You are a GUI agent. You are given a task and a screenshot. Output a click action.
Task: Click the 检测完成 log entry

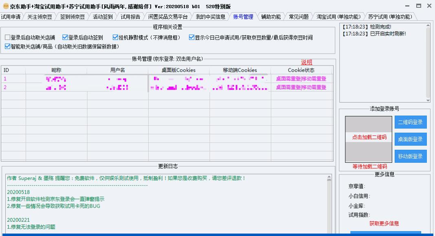coord(367,27)
